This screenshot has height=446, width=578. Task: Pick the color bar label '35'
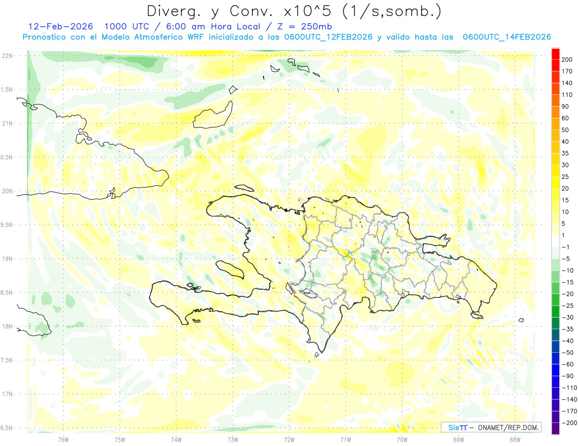click(566, 153)
